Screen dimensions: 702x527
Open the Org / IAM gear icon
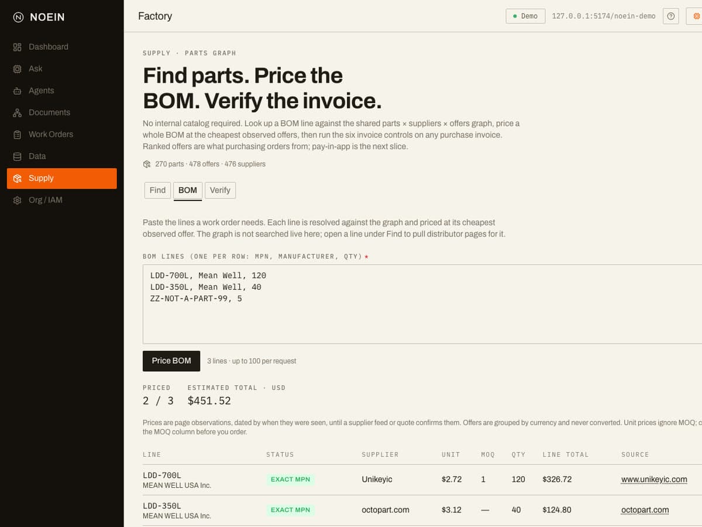click(x=17, y=200)
